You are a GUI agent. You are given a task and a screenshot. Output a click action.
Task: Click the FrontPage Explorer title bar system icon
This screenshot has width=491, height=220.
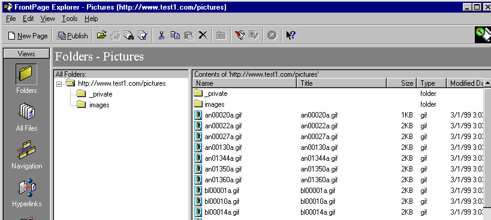coord(8,7)
